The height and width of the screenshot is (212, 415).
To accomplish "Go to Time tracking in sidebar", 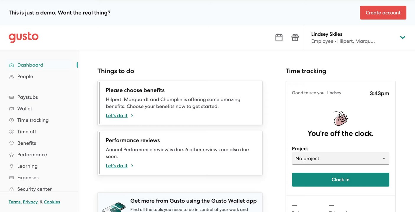I will 33,120.
